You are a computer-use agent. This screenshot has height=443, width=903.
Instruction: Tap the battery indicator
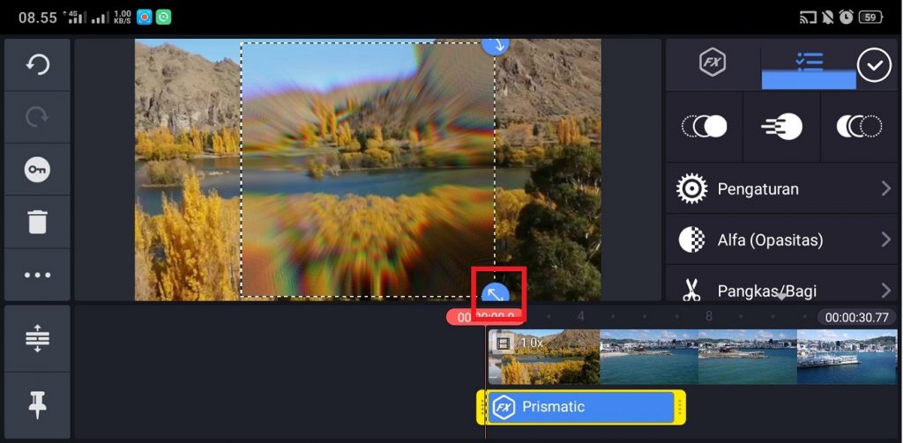tap(870, 18)
